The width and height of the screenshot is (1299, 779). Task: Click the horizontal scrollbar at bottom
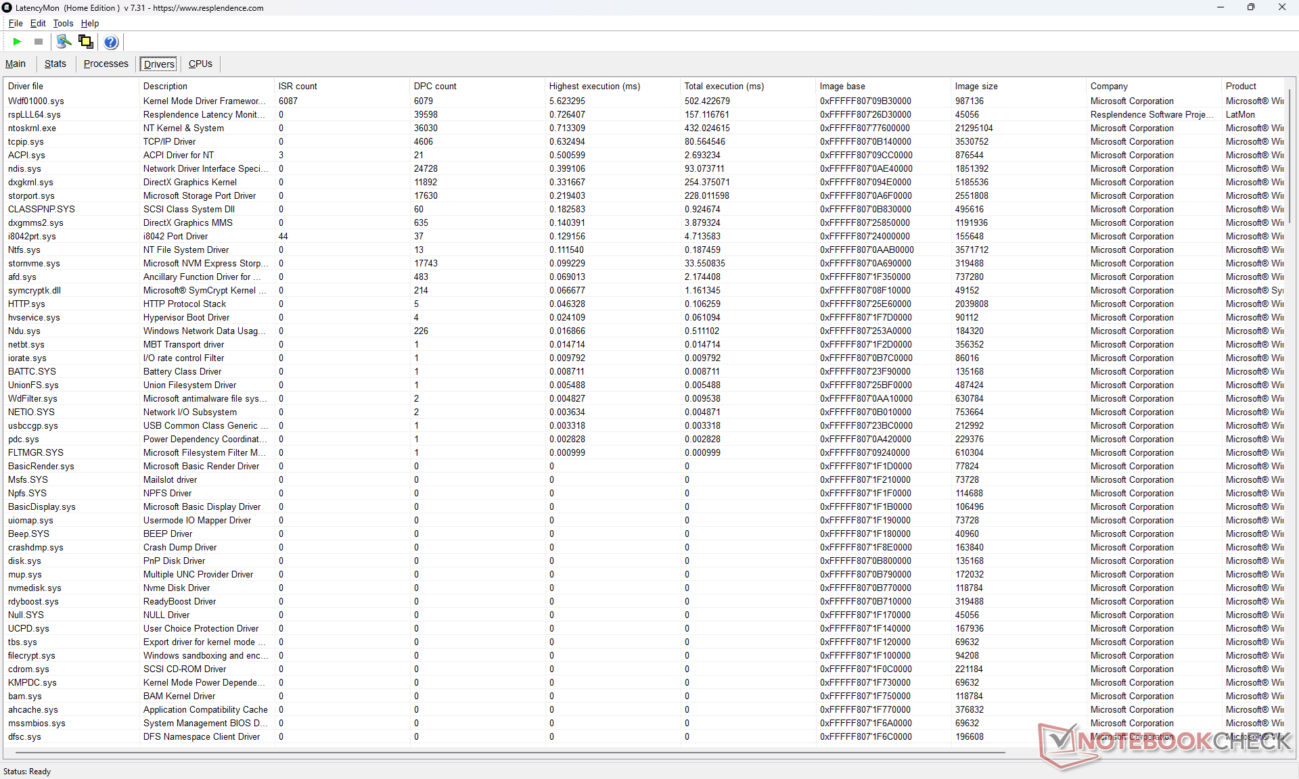[507, 751]
